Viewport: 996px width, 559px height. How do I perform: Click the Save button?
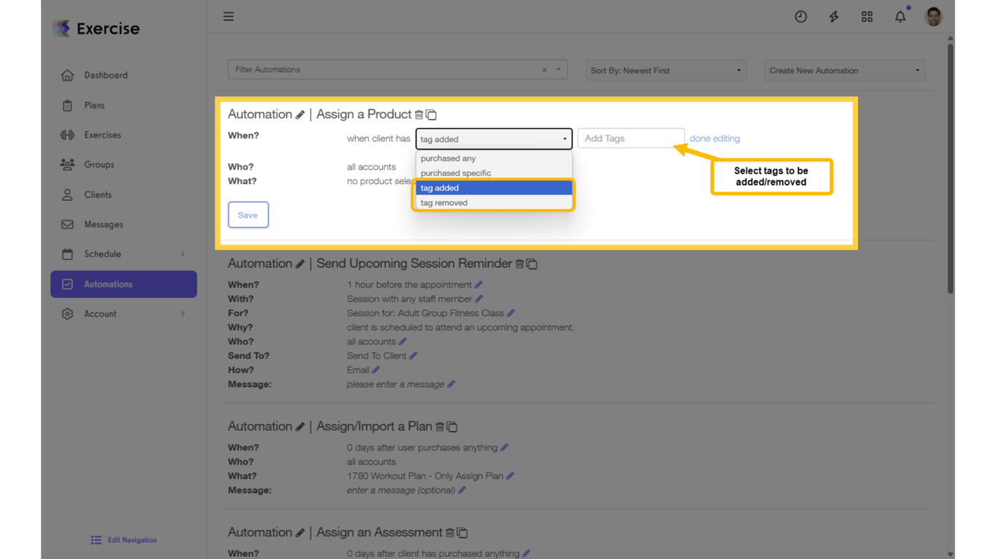pyautogui.click(x=248, y=214)
